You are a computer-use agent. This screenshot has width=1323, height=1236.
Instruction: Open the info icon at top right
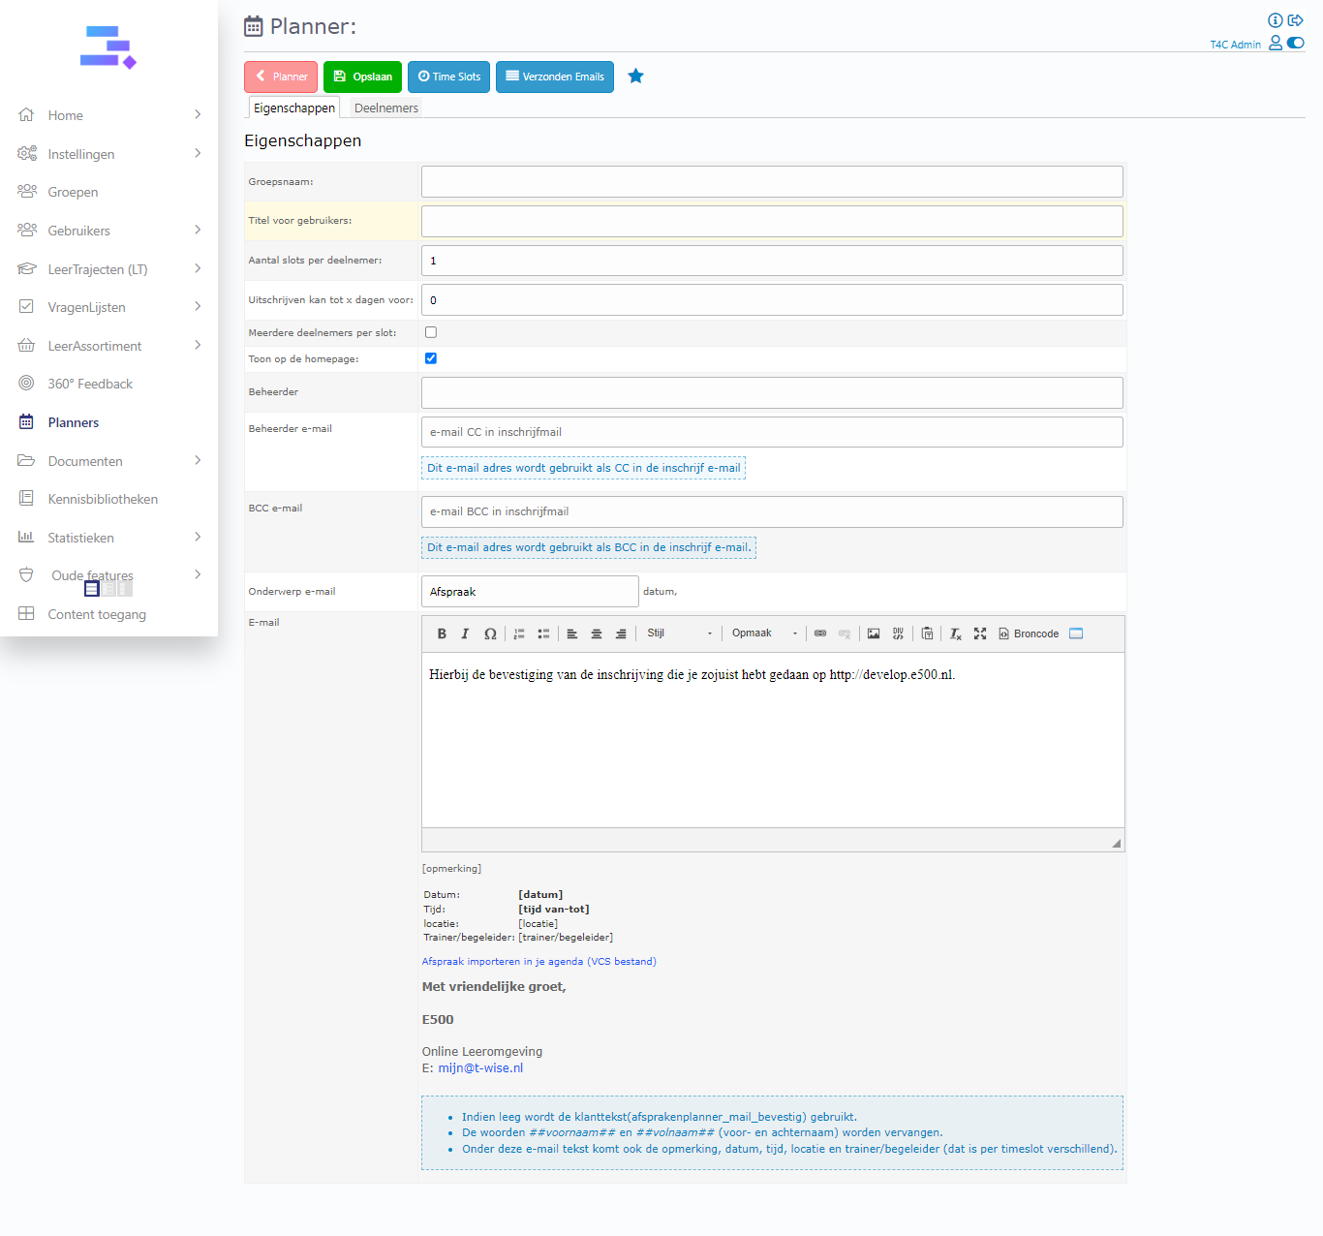(1275, 20)
